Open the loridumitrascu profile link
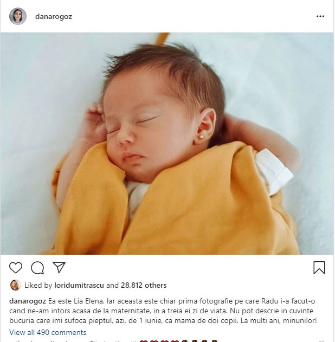 click(x=79, y=285)
